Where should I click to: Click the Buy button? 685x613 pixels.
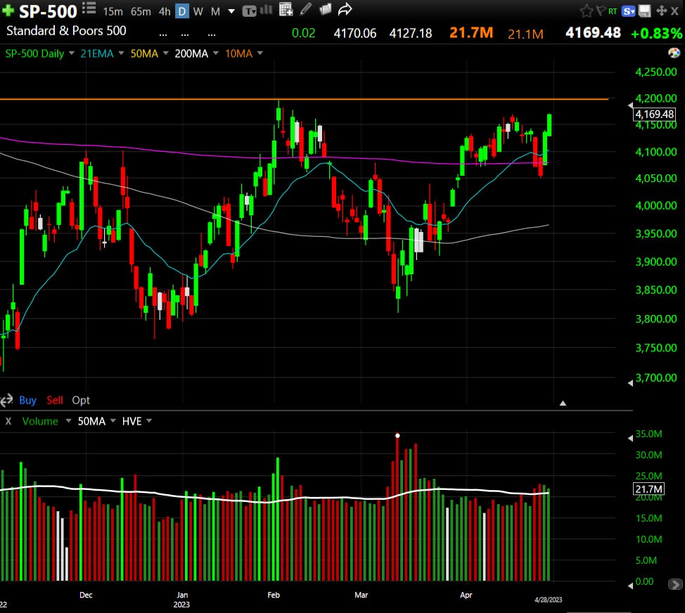pyautogui.click(x=27, y=400)
